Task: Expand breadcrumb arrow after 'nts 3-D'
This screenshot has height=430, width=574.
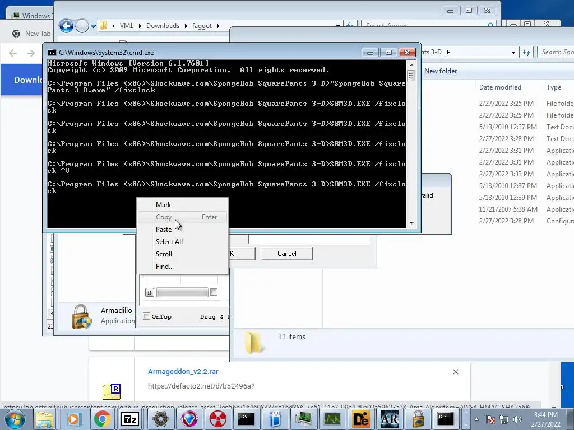Action: [x=448, y=52]
